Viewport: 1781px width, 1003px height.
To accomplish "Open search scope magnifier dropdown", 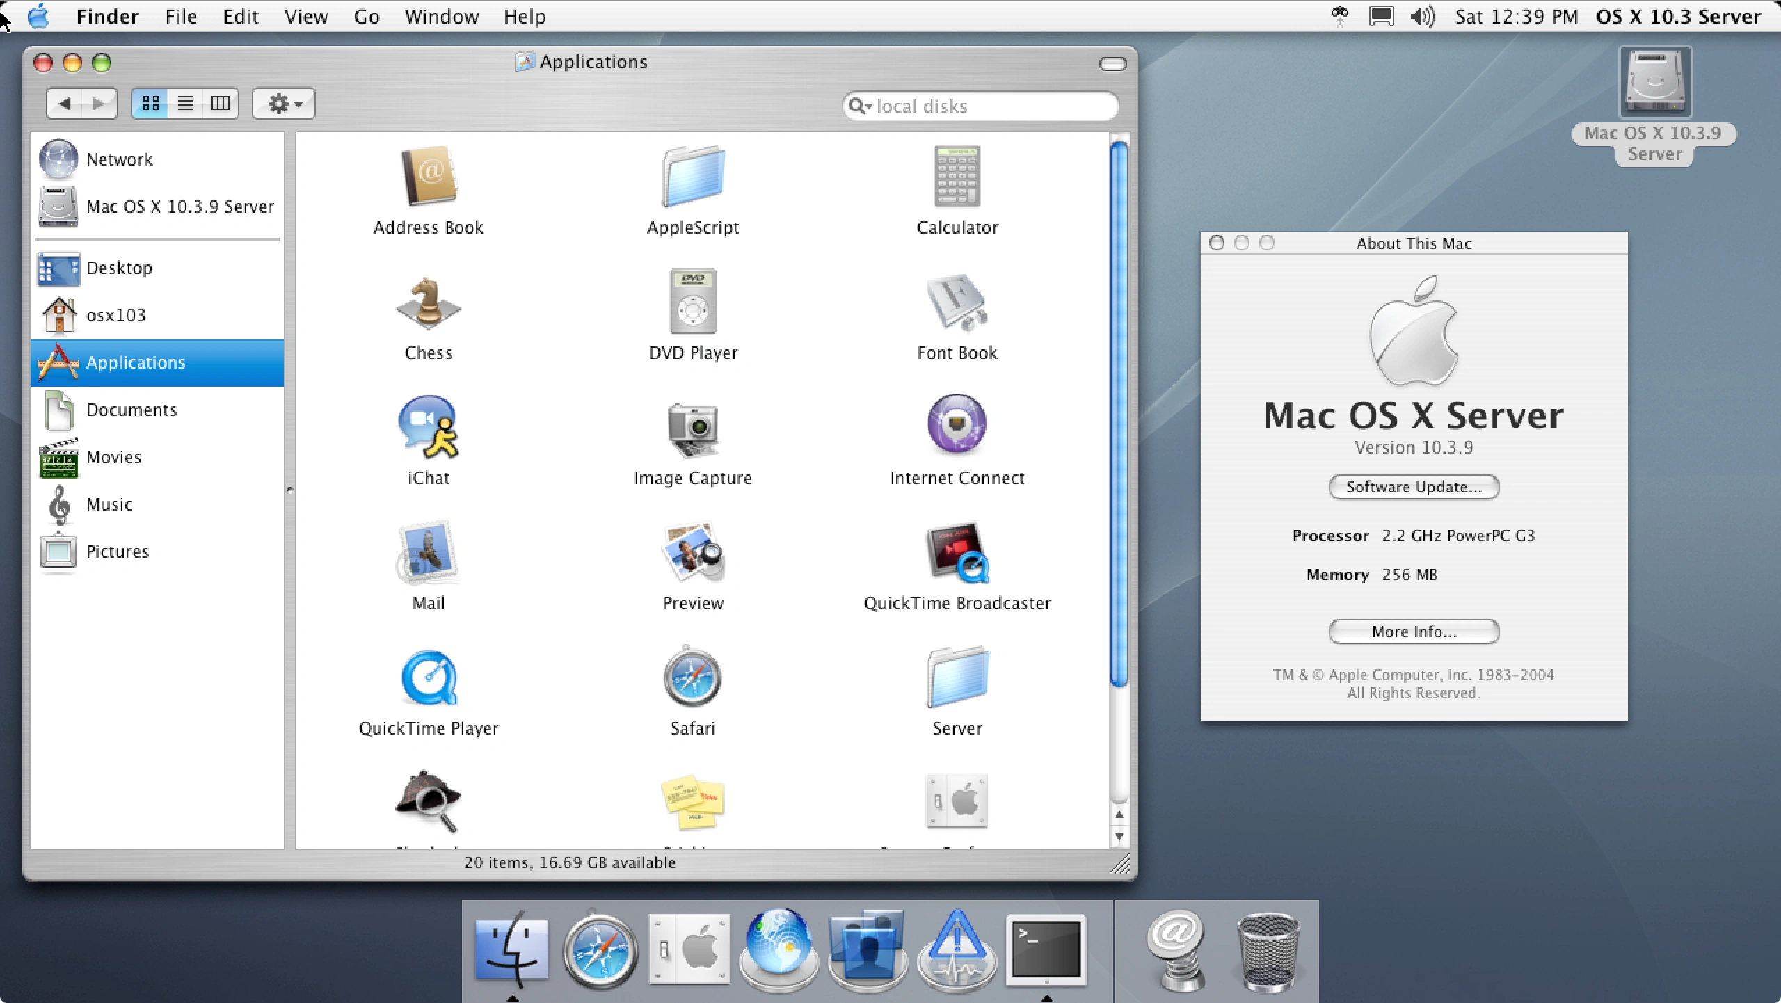I will (x=860, y=106).
